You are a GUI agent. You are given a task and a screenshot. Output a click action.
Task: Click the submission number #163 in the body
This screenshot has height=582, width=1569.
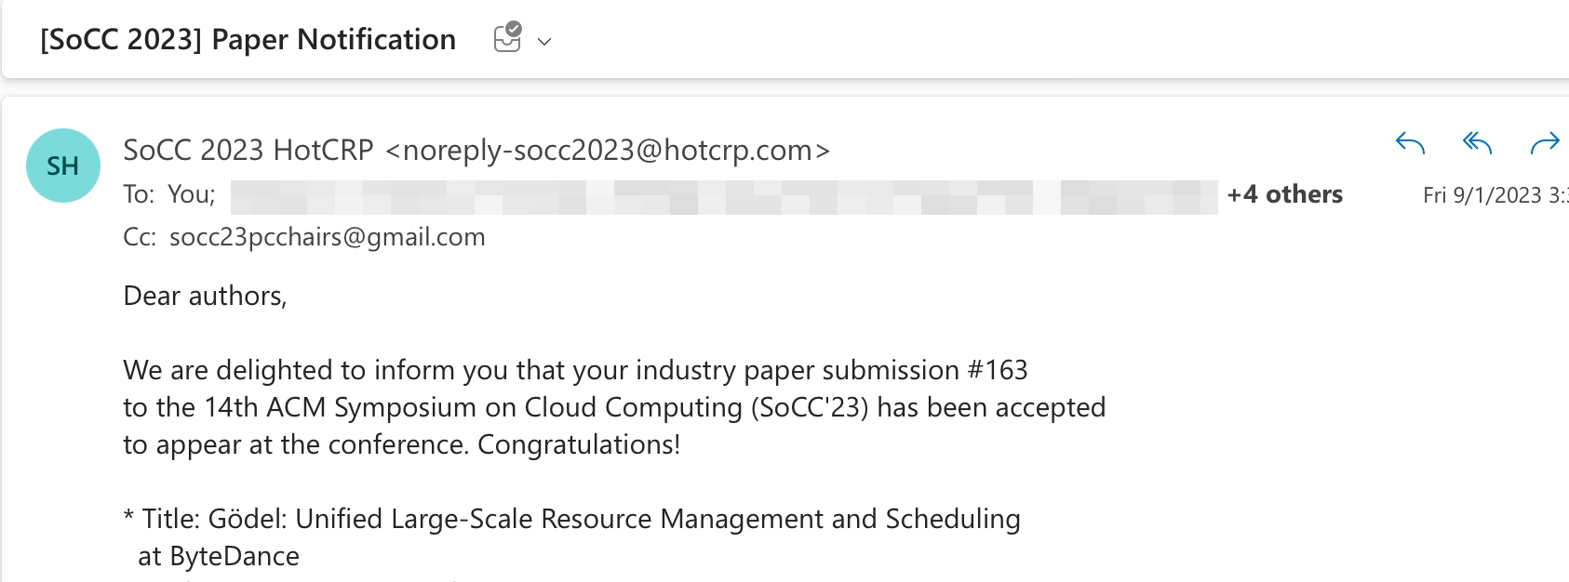tap(998, 370)
